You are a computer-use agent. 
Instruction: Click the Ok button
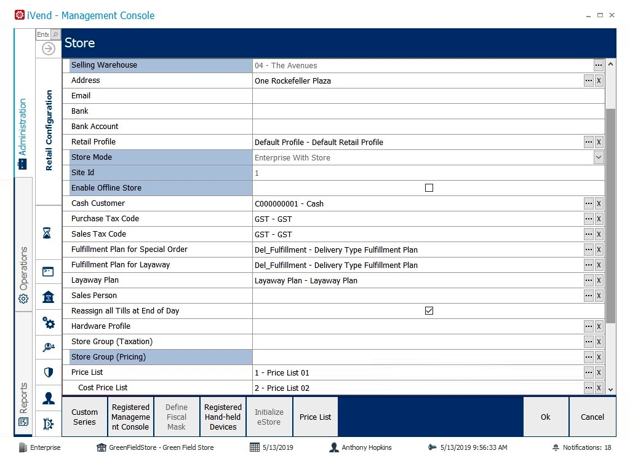coord(545,417)
